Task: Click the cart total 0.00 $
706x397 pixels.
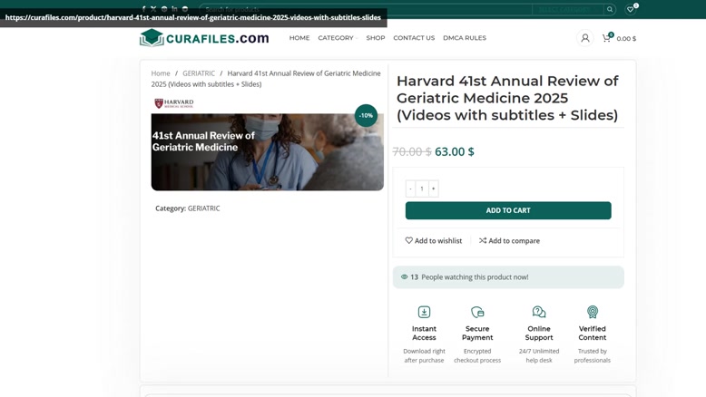Action: (626, 39)
